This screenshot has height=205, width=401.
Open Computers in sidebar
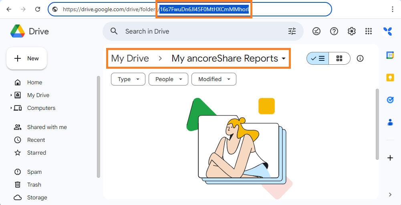41,108
